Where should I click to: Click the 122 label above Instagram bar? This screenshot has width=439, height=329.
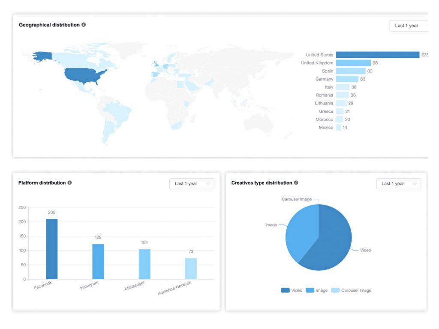[98, 237]
